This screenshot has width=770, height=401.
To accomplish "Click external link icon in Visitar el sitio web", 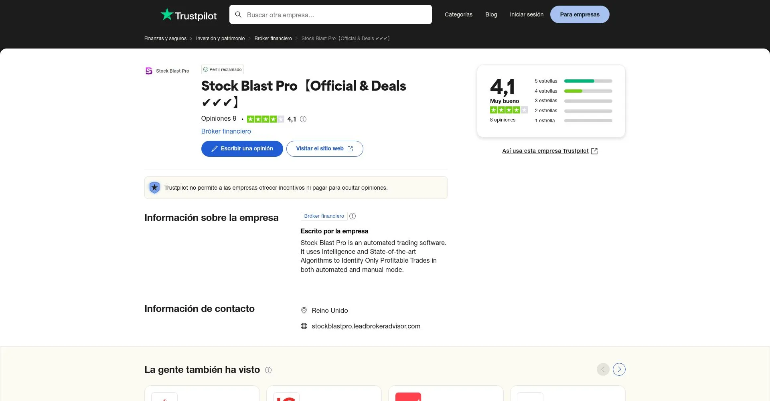I will [350, 149].
